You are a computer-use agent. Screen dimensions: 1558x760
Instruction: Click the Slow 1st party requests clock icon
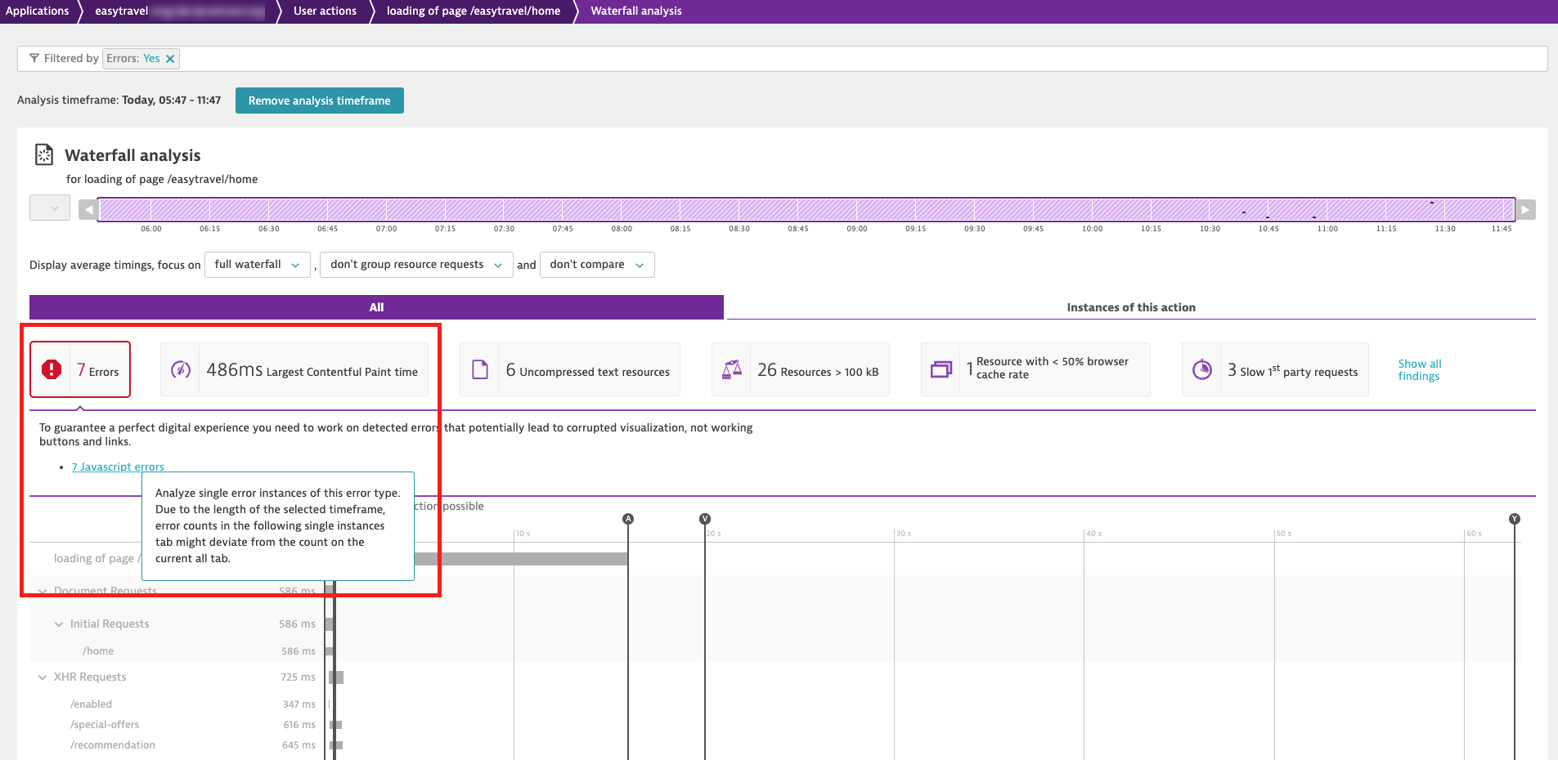[1202, 370]
